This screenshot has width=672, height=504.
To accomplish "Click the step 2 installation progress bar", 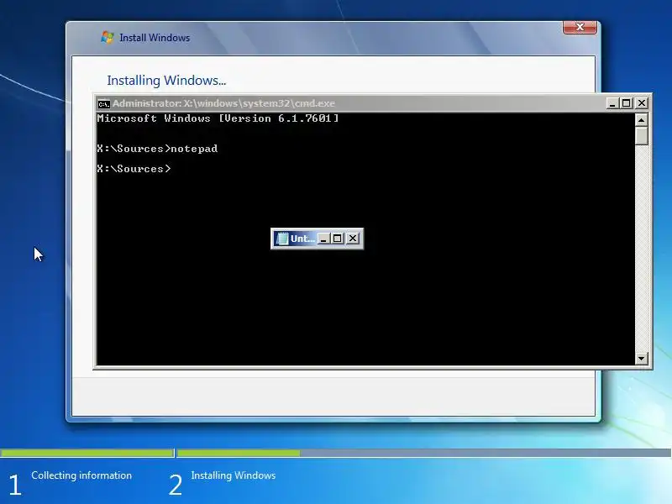I will click(424, 453).
